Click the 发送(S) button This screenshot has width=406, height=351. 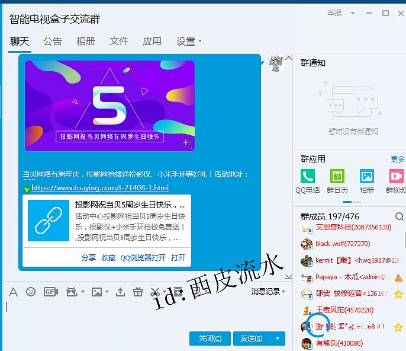tap(251, 339)
